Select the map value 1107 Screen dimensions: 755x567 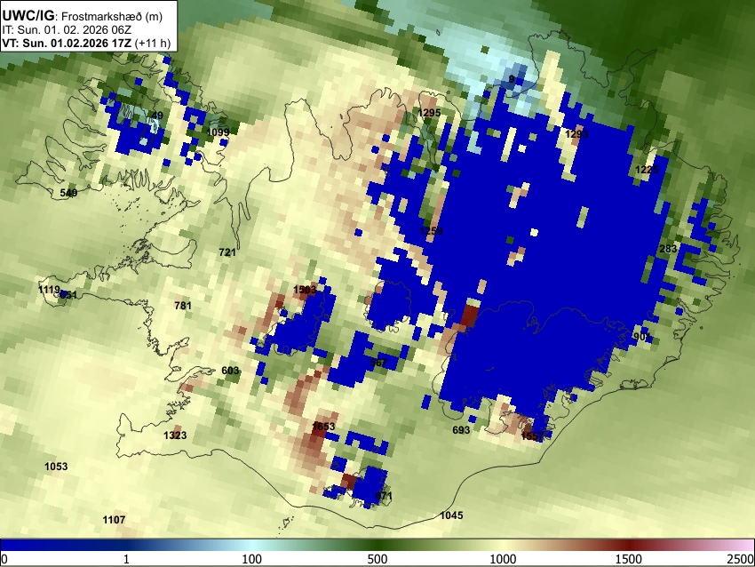[x=114, y=520]
